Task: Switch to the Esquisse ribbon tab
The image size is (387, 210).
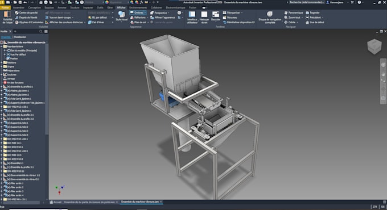Action: tap(49, 7)
